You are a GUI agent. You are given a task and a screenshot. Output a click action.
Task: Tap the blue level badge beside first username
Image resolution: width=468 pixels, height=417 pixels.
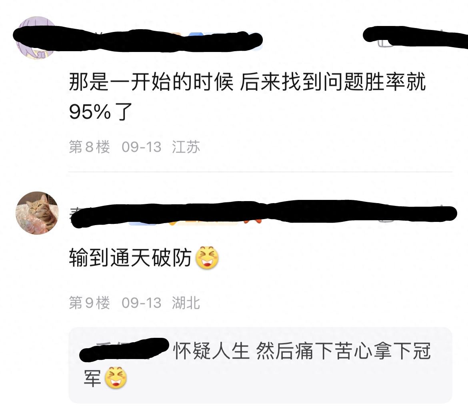pos(196,35)
